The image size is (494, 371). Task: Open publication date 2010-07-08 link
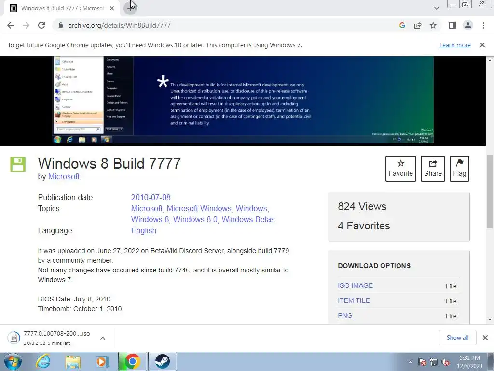tap(151, 197)
